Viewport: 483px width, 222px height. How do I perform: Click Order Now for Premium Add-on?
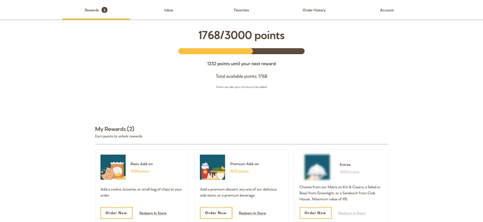(x=216, y=213)
